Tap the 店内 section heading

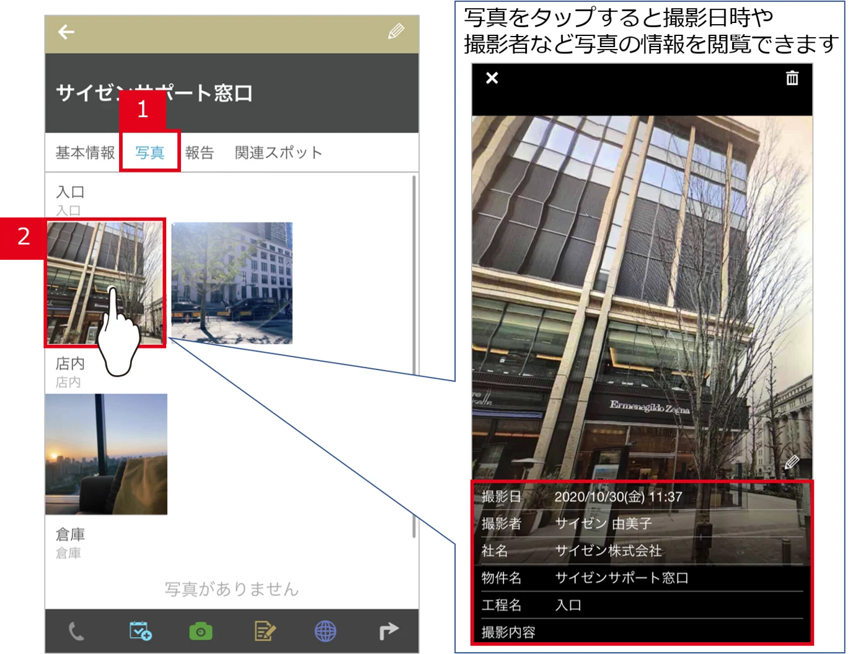click(x=70, y=363)
